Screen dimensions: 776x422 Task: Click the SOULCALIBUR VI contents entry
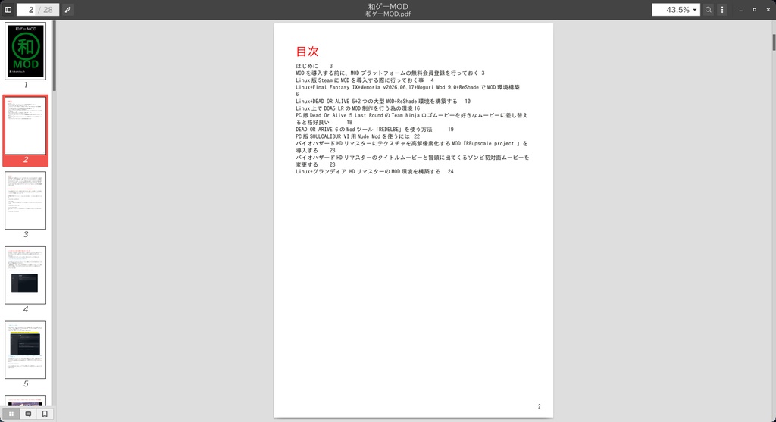coord(358,136)
